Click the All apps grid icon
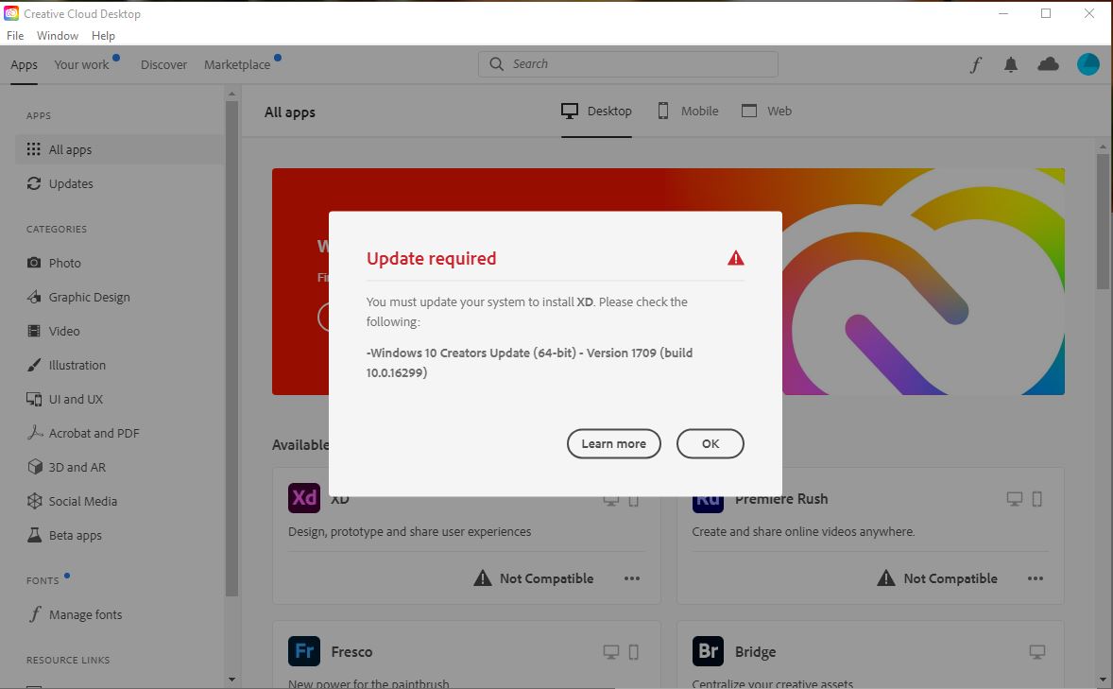This screenshot has width=1113, height=689. pyautogui.click(x=33, y=149)
